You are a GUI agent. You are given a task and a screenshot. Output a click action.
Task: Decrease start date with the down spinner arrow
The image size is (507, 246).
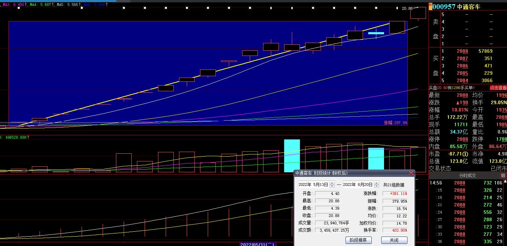click(x=332, y=186)
